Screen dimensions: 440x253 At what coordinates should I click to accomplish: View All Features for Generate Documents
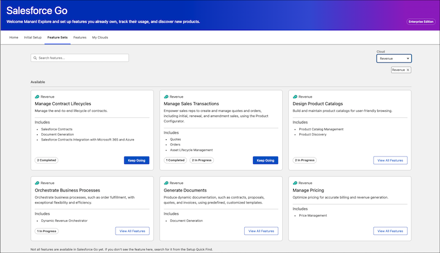point(261,231)
